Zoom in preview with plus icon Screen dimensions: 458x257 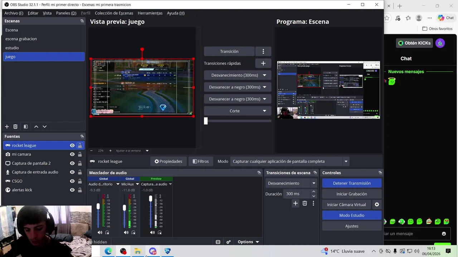[x=110, y=151]
